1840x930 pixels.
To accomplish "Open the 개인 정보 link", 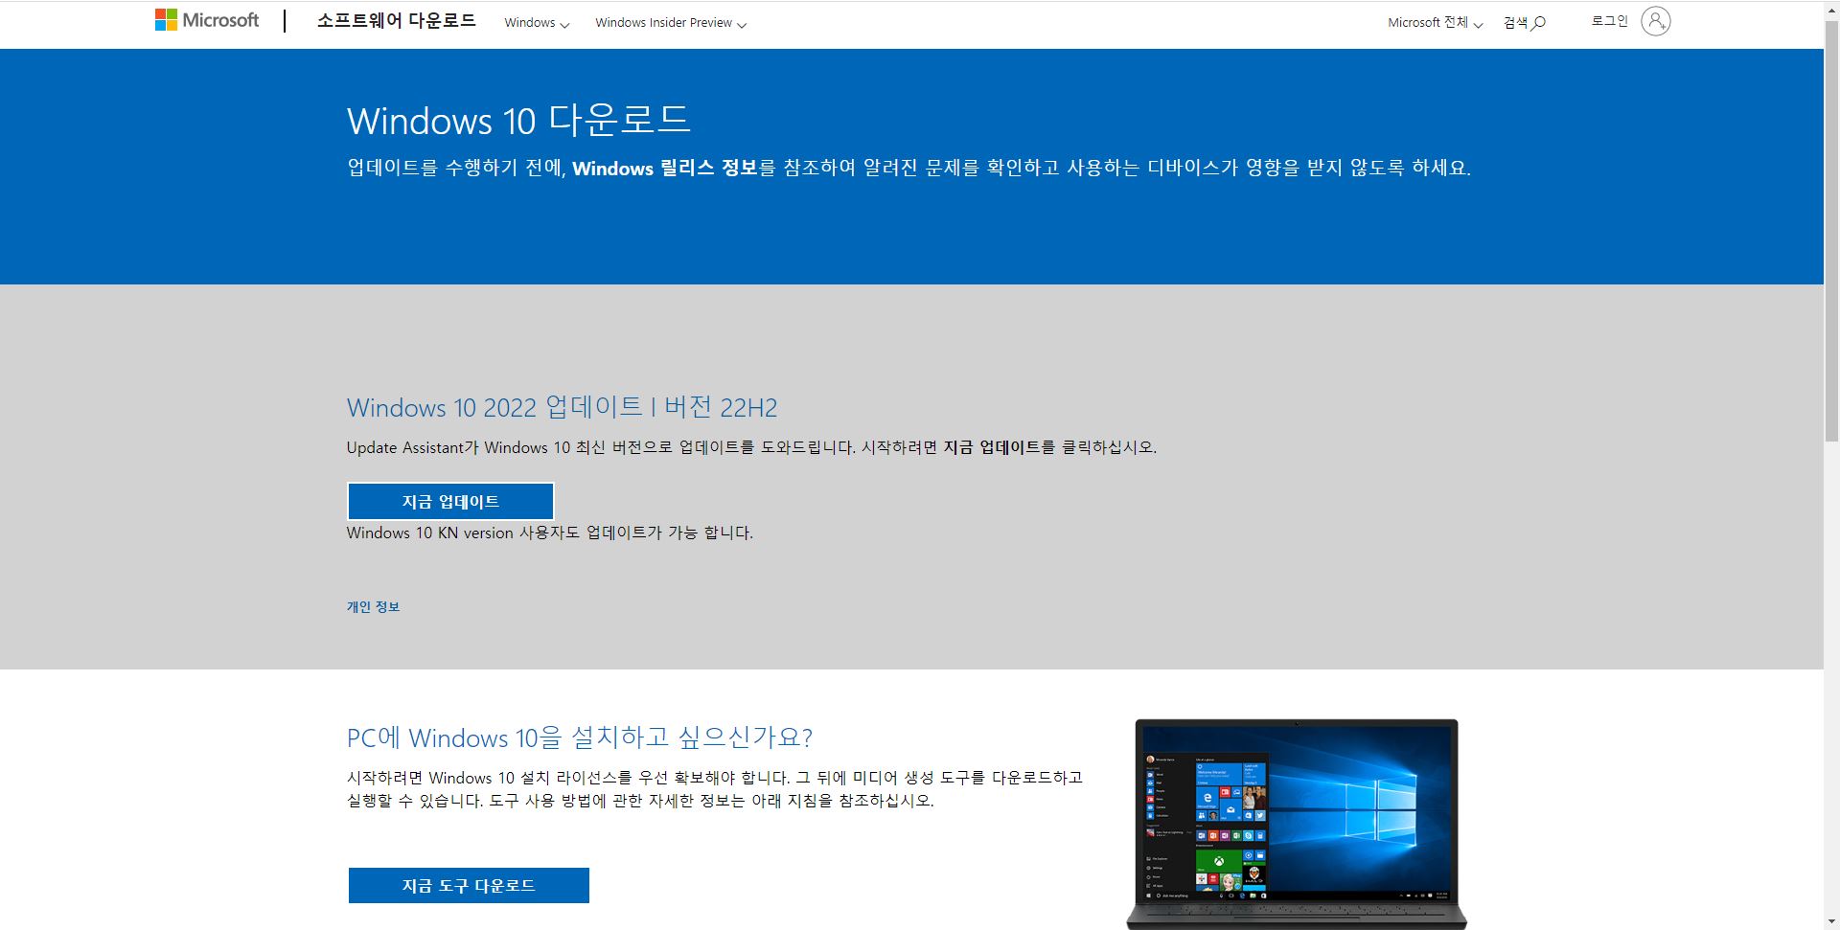I will pos(374,607).
